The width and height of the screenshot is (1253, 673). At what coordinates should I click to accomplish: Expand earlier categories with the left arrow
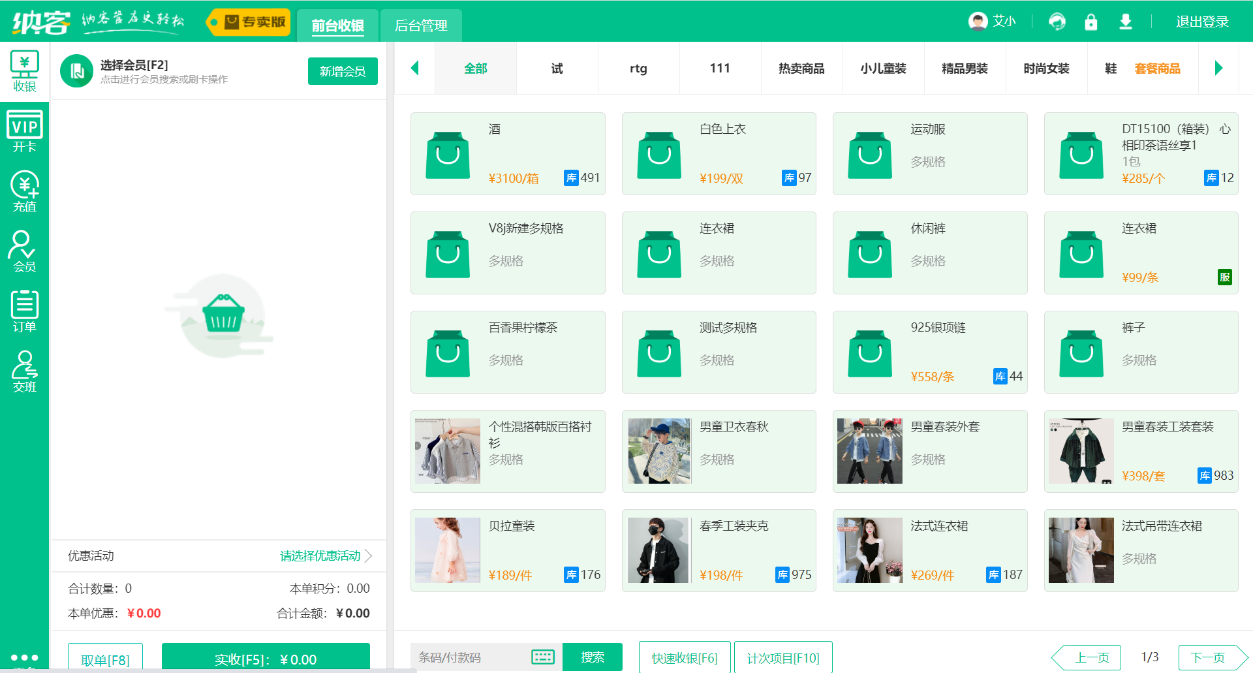(x=415, y=68)
